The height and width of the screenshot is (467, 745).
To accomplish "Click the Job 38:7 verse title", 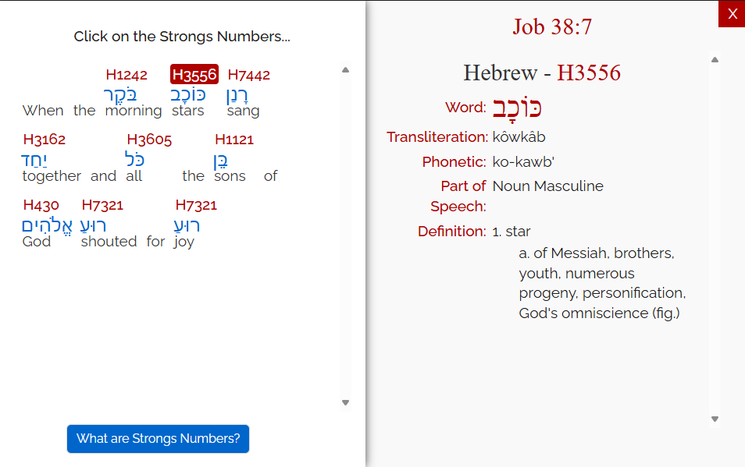I will [552, 27].
